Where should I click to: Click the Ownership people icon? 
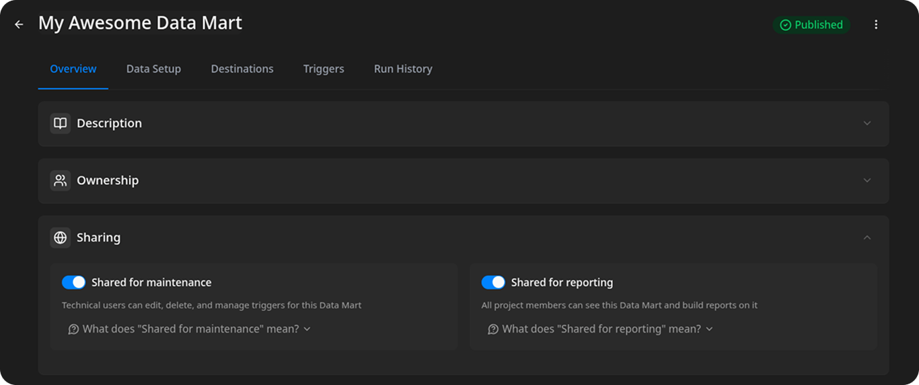click(61, 180)
